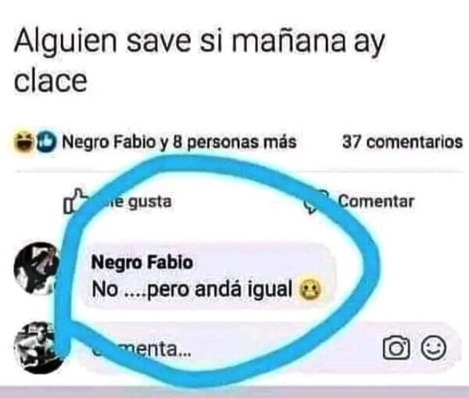Viewport: 469px width, 398px height.
Task: Click the laughing reaction emoji
Action: [24, 142]
